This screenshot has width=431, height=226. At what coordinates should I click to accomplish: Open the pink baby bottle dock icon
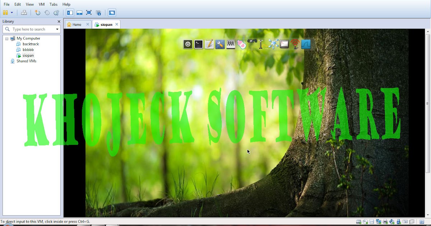click(x=241, y=44)
